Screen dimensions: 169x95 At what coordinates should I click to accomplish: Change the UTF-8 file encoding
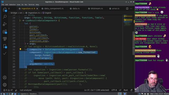(x=114, y=90)
